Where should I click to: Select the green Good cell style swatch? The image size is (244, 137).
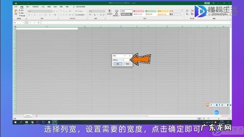(x=151, y=11)
